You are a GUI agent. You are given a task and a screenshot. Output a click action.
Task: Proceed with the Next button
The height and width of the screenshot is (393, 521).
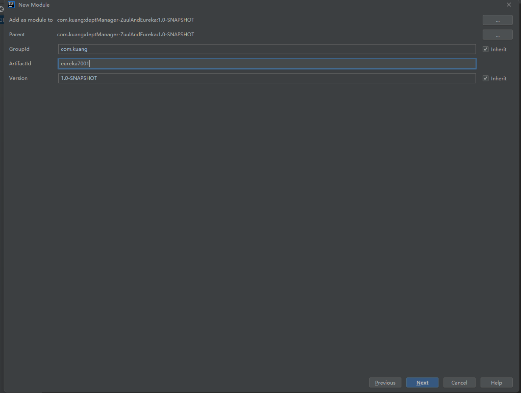pos(422,383)
